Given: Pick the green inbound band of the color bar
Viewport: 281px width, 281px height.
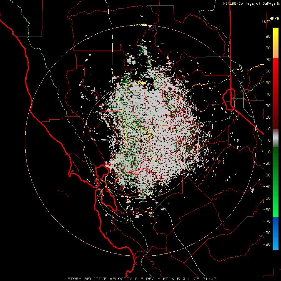Looking at the screenshot, I should 276,182.
